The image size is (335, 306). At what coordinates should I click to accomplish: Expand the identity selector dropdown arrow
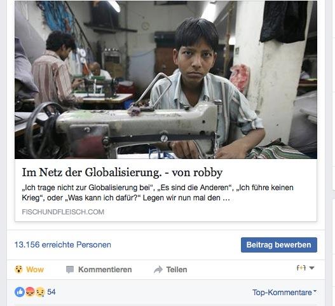tap(311, 268)
